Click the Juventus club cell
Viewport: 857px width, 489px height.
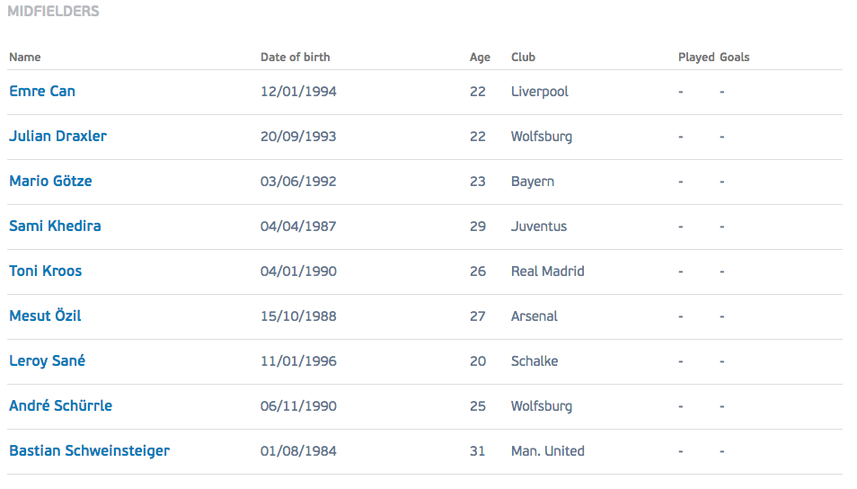(x=539, y=227)
